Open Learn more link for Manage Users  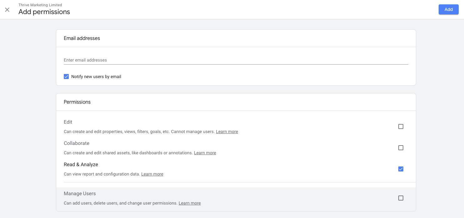point(190,203)
